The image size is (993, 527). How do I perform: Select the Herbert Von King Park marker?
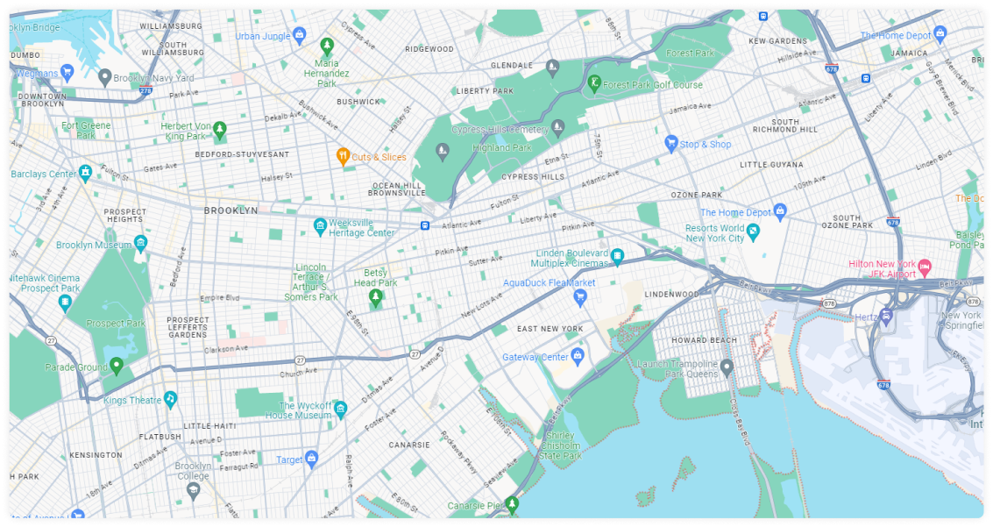(x=219, y=131)
